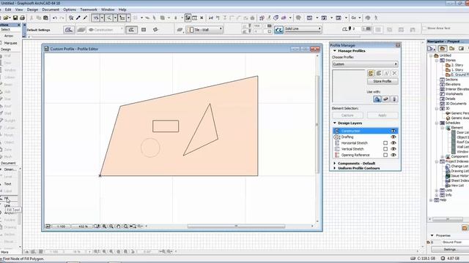Select the Construction layer row
The height and width of the screenshot is (263, 469).
(365, 131)
